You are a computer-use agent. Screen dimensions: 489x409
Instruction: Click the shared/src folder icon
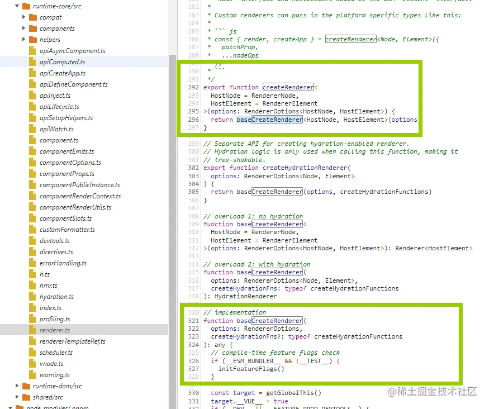click(x=26, y=397)
